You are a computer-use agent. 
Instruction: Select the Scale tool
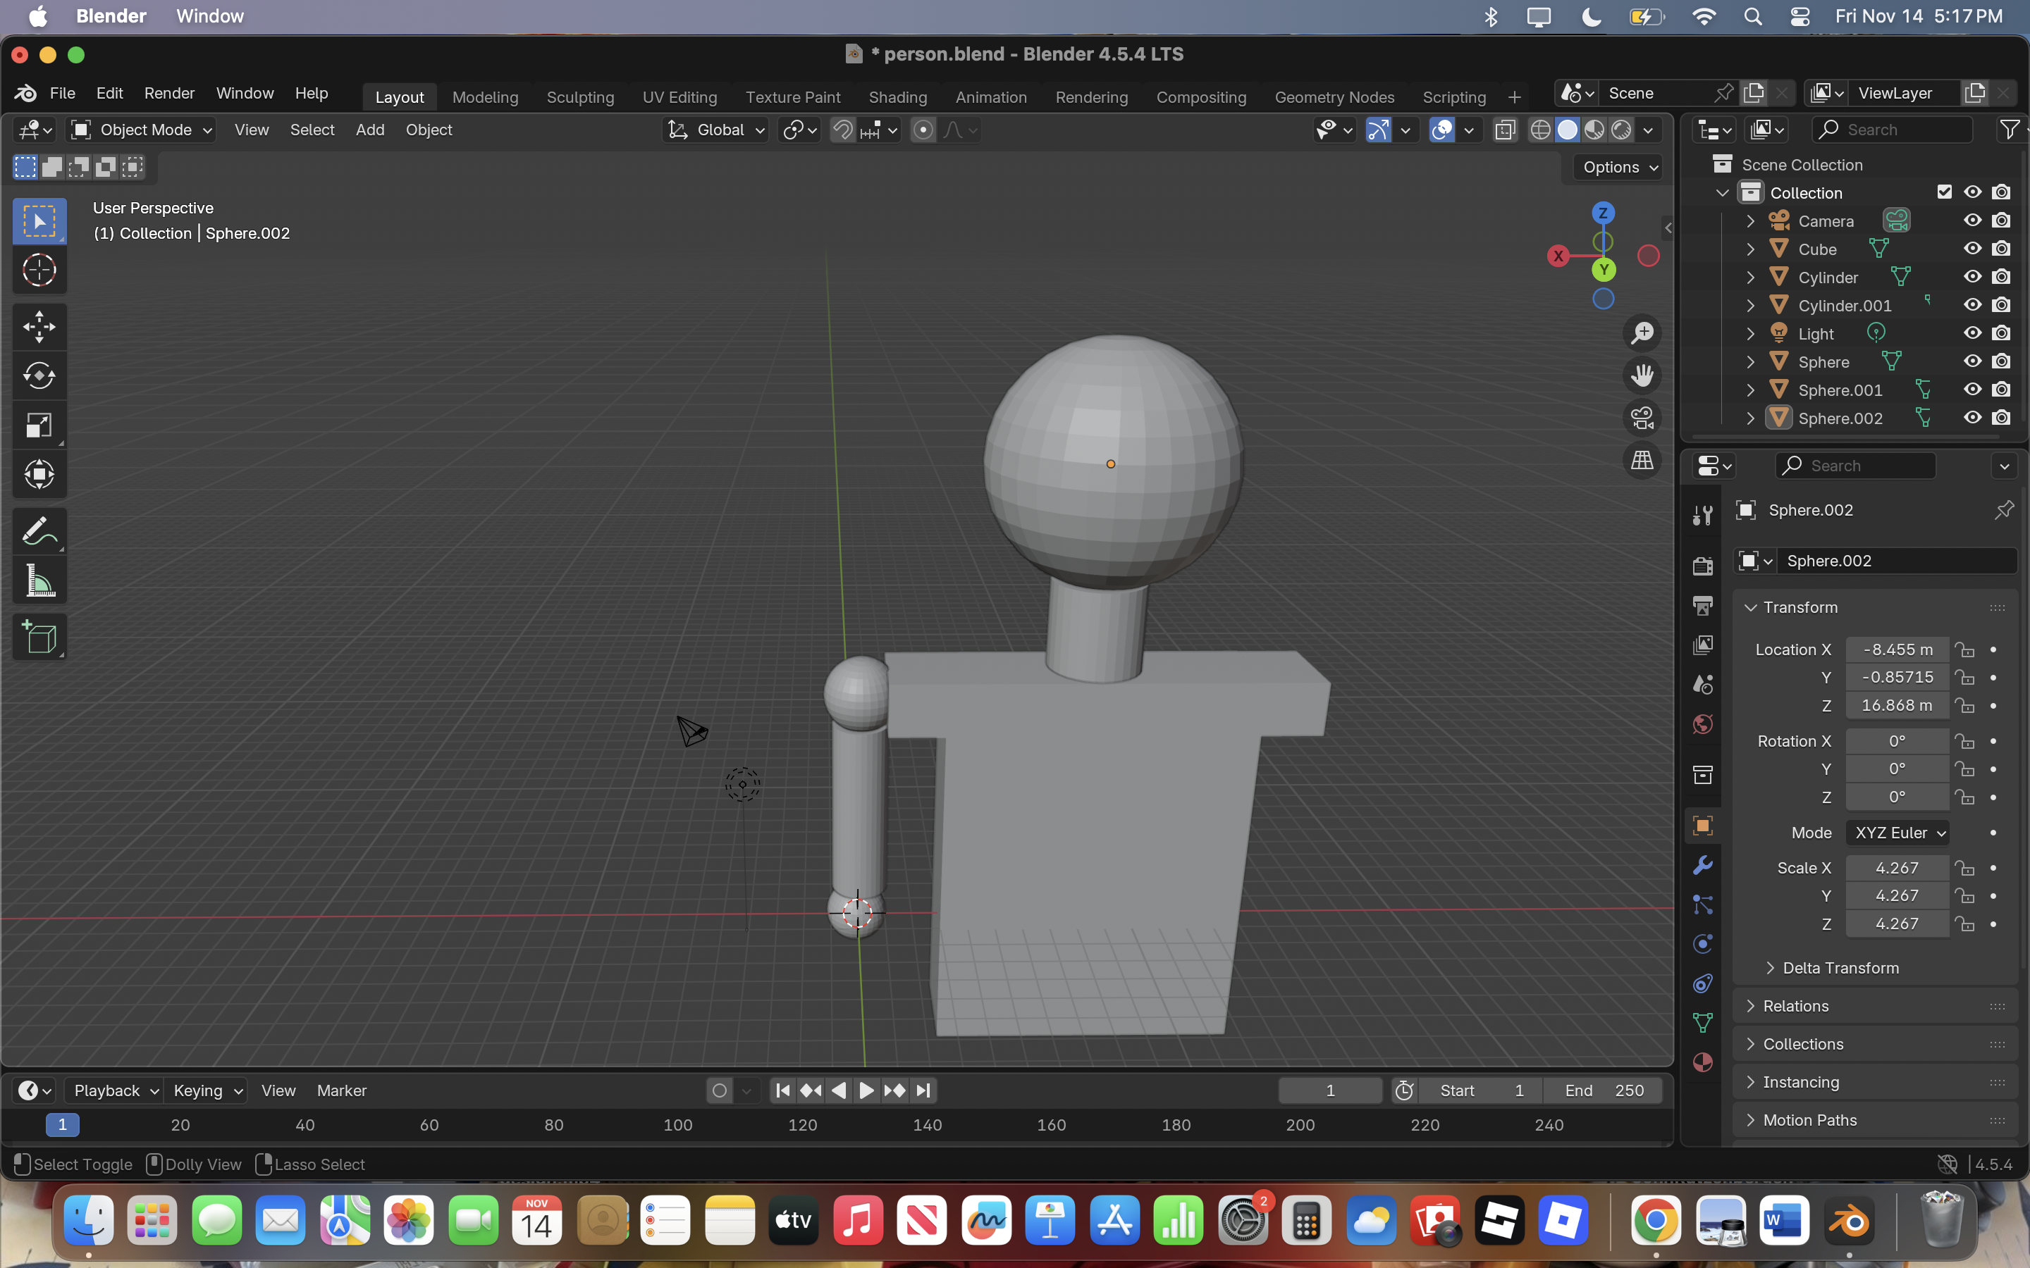tap(39, 425)
